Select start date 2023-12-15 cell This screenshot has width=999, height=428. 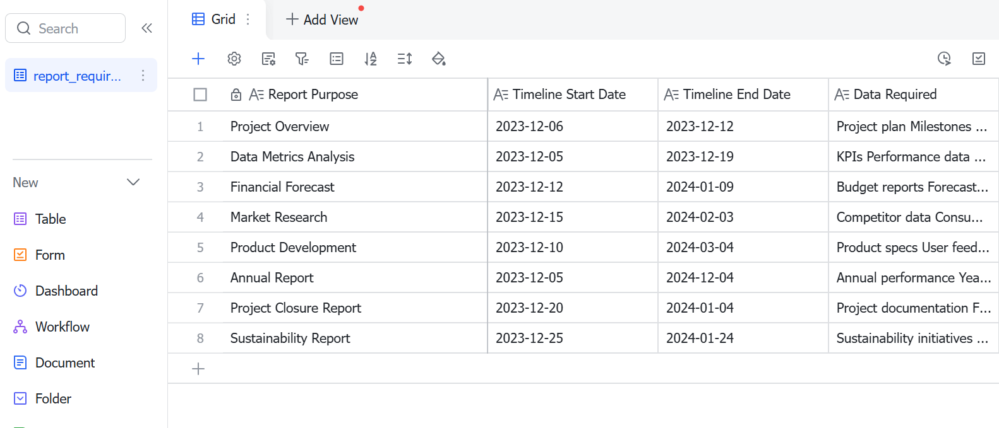(x=573, y=217)
